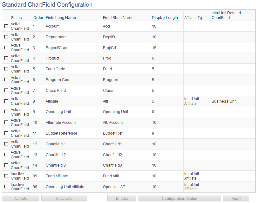Click the Activate button
This screenshot has width=258, height=203.
pyautogui.click(x=21, y=198)
